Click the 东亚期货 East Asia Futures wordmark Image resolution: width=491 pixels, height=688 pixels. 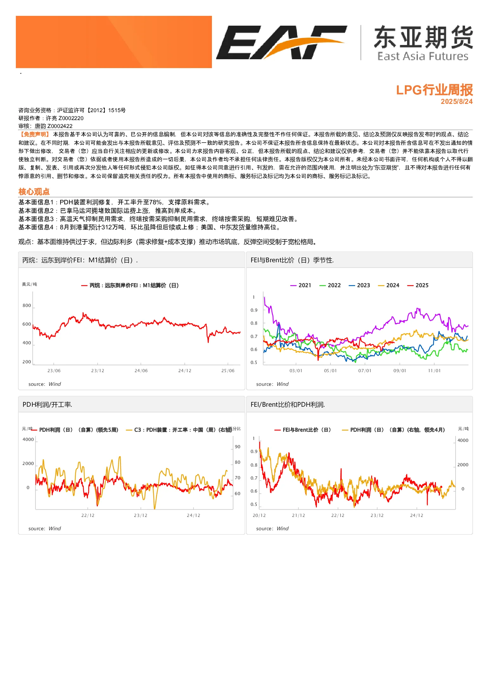pos(423,43)
